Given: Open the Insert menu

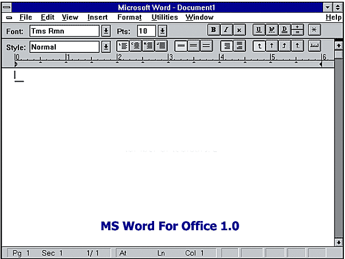Looking at the screenshot, I should pos(98,17).
